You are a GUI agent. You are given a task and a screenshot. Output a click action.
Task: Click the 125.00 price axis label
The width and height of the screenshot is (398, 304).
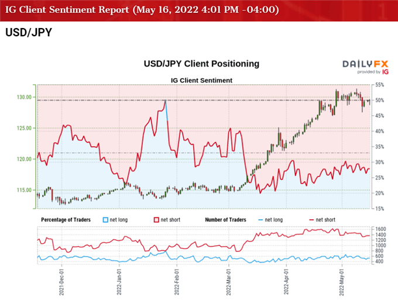tap(25, 128)
